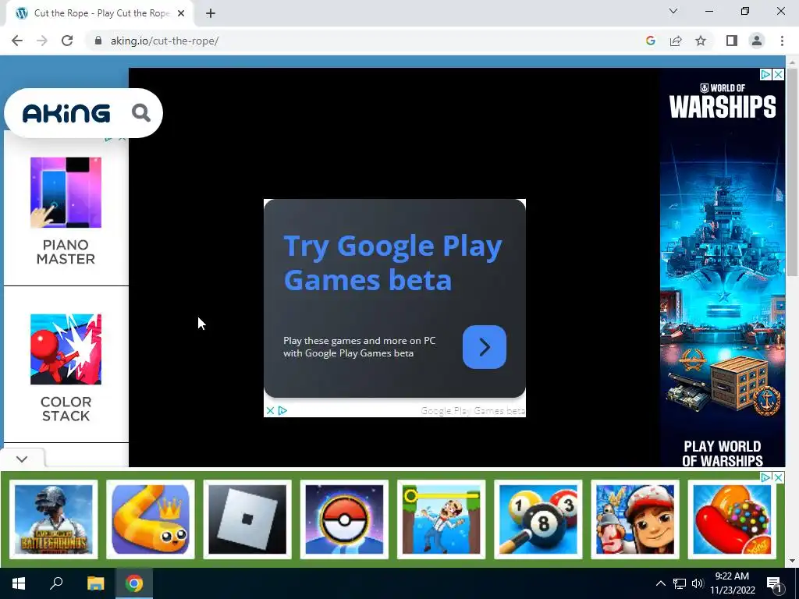Click the page vertical scrollbar thumb

coord(792,172)
